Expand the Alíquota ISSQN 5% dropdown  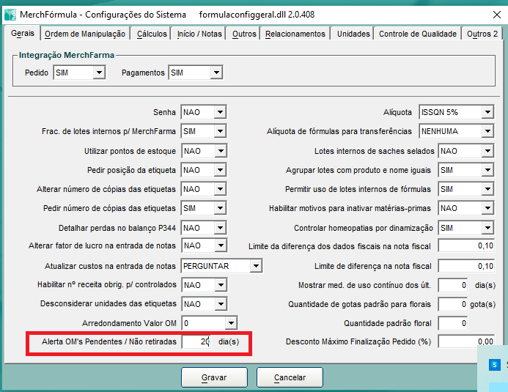pos(487,112)
